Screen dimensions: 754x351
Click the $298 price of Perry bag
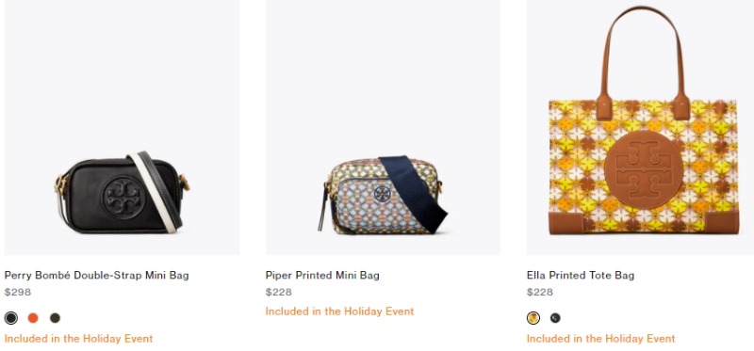coord(17,292)
